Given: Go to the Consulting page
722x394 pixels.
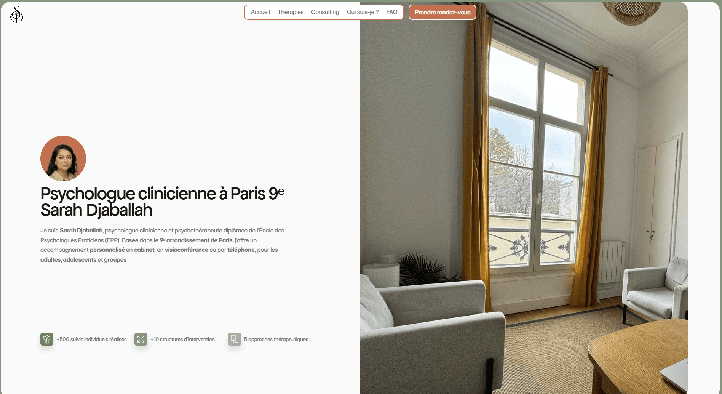Looking at the screenshot, I should (325, 12).
